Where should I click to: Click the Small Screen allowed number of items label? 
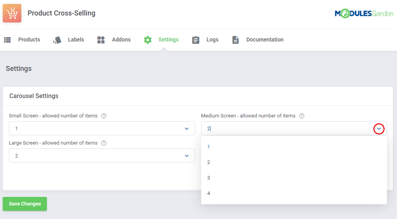[x=53, y=116]
